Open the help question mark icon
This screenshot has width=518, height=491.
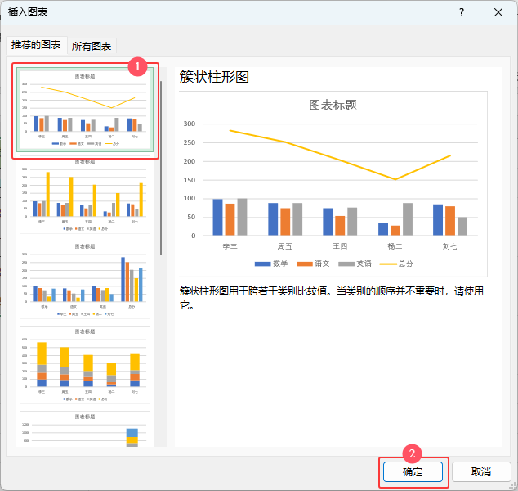pos(462,12)
